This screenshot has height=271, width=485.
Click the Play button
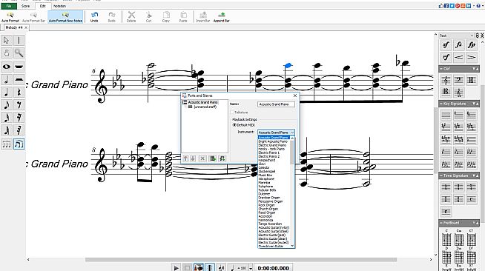coord(176,268)
